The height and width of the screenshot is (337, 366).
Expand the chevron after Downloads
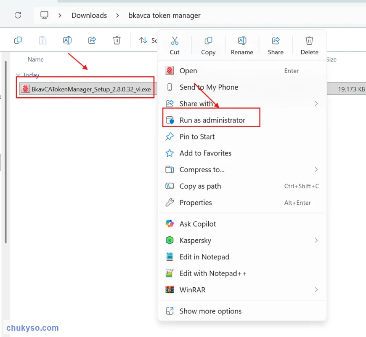click(x=118, y=16)
